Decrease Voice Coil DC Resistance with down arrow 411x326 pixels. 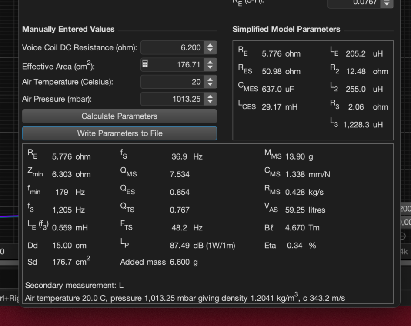210,50
